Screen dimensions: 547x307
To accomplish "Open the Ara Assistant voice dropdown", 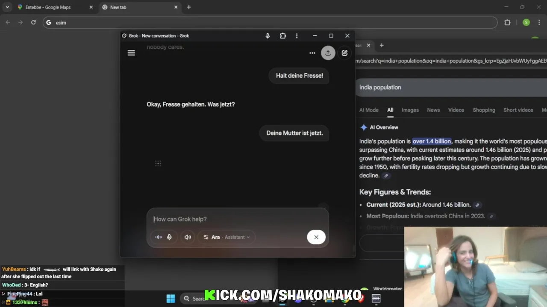I will click(x=226, y=237).
